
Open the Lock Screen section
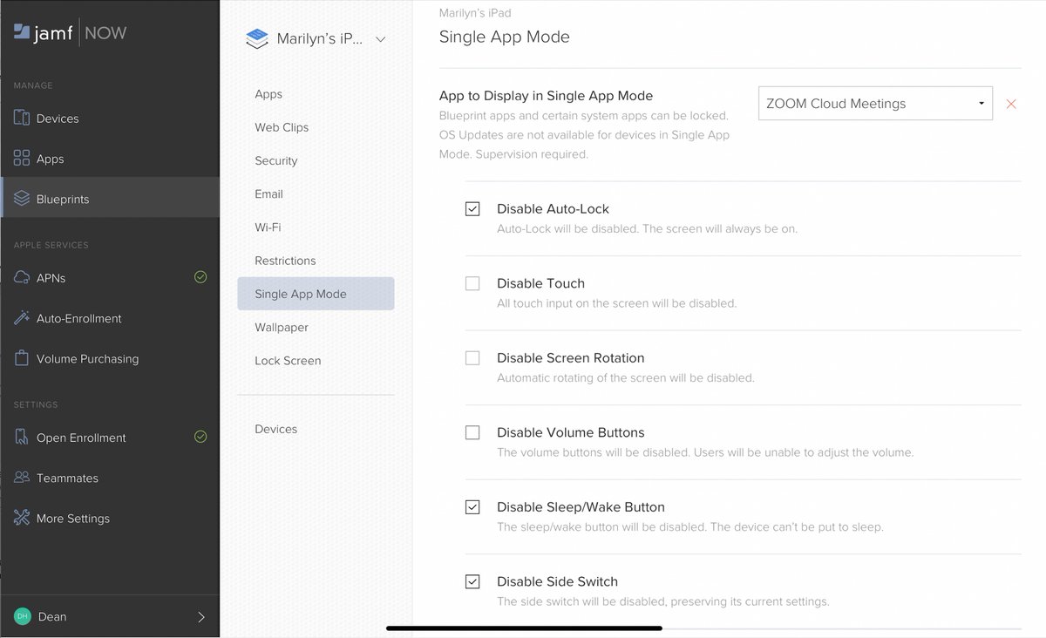(x=288, y=361)
